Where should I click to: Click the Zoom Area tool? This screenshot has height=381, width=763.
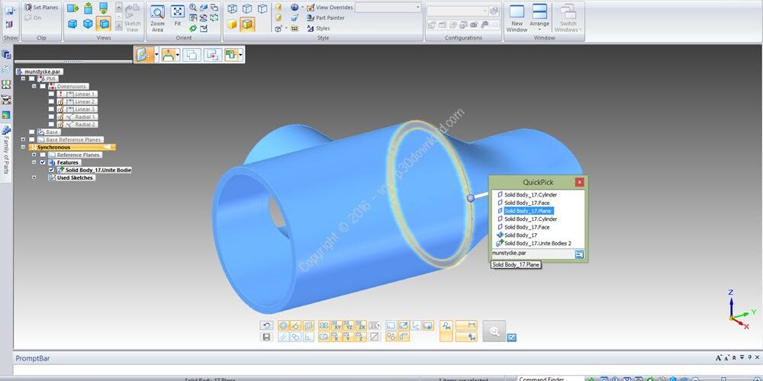[x=157, y=18]
